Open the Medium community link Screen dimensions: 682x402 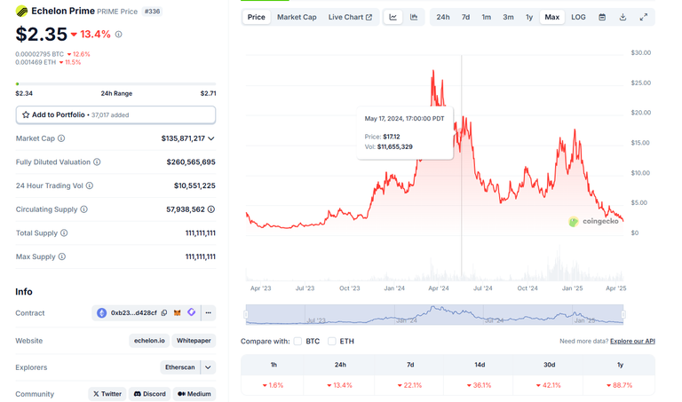(194, 394)
